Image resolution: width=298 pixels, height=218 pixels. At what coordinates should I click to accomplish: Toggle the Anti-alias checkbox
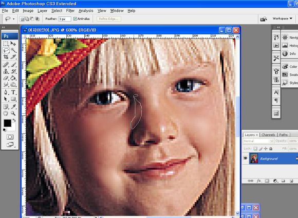click(75, 19)
